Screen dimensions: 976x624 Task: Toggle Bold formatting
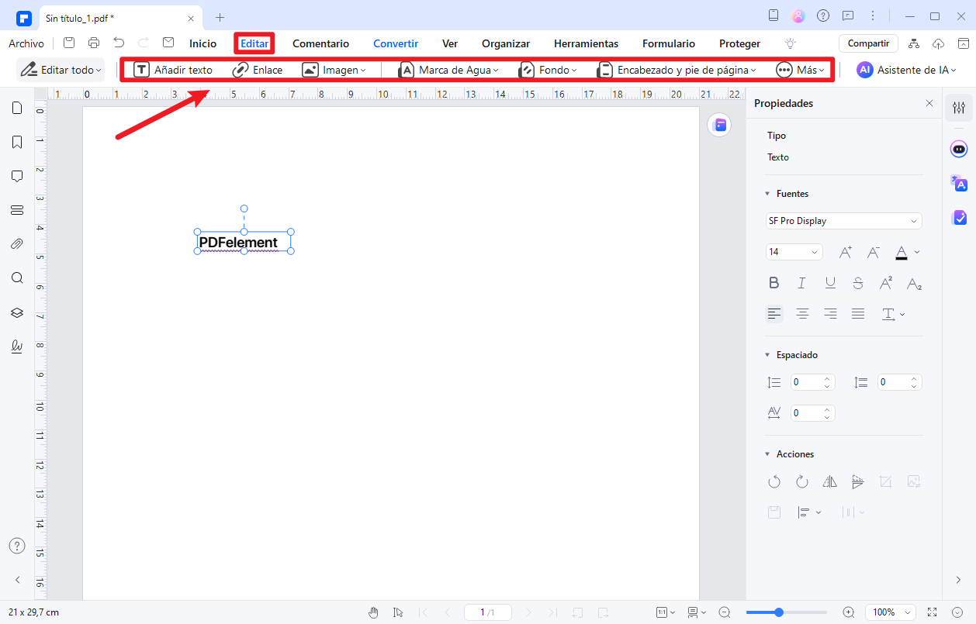[774, 283]
